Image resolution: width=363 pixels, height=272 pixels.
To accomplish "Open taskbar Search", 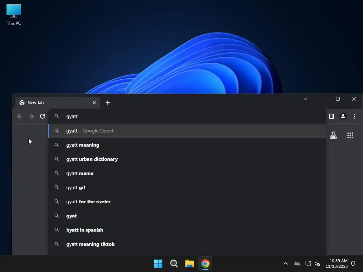I will 174,263.
